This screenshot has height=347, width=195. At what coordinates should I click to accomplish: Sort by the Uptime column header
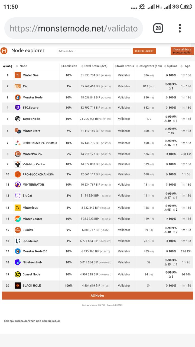pos(171,66)
